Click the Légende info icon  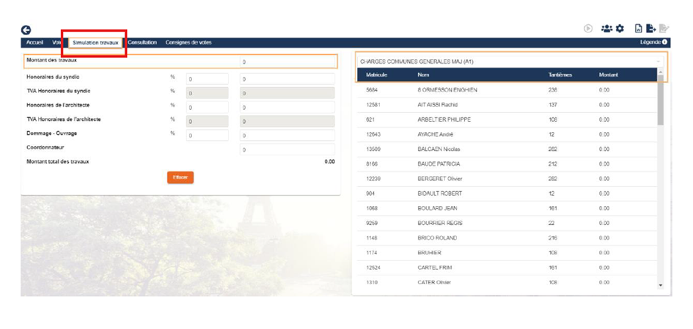[665, 42]
